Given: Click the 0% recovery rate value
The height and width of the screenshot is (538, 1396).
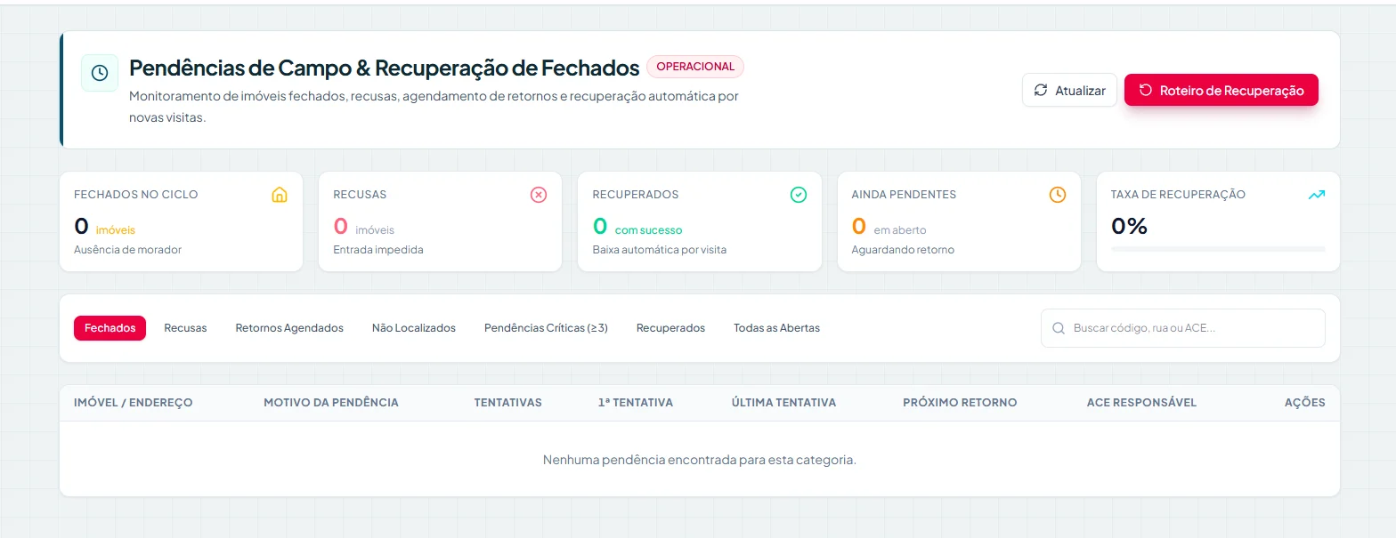Looking at the screenshot, I should [x=1129, y=226].
